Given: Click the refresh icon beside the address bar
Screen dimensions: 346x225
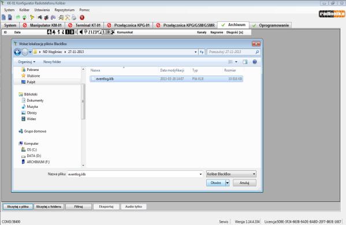Looking at the screenshot, I should pyautogui.click(x=202, y=52).
